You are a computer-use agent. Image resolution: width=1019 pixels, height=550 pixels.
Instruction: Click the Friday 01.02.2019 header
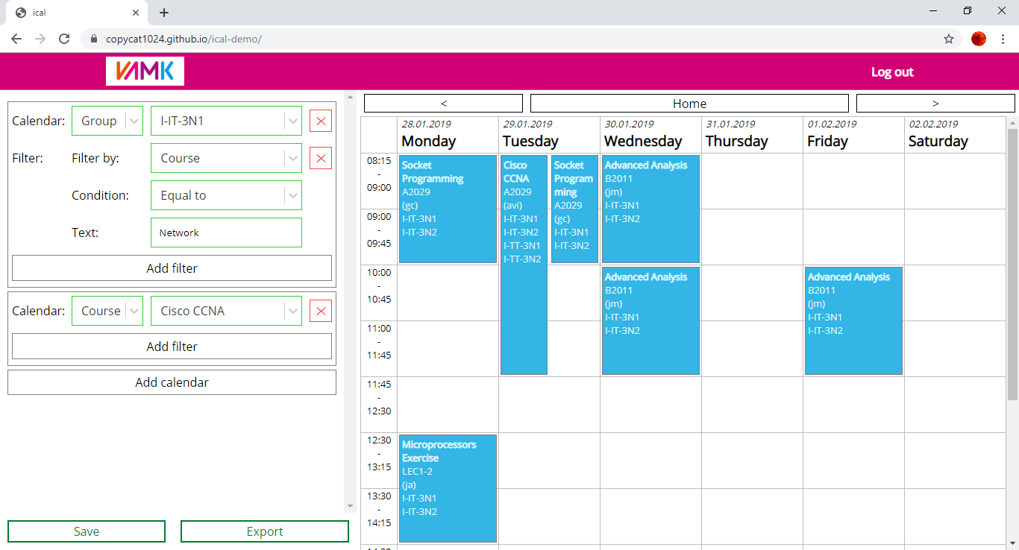853,134
